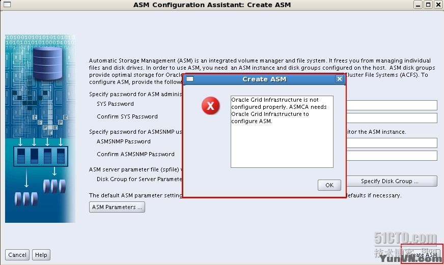Close the Create ASM error dialog

pos(339,79)
